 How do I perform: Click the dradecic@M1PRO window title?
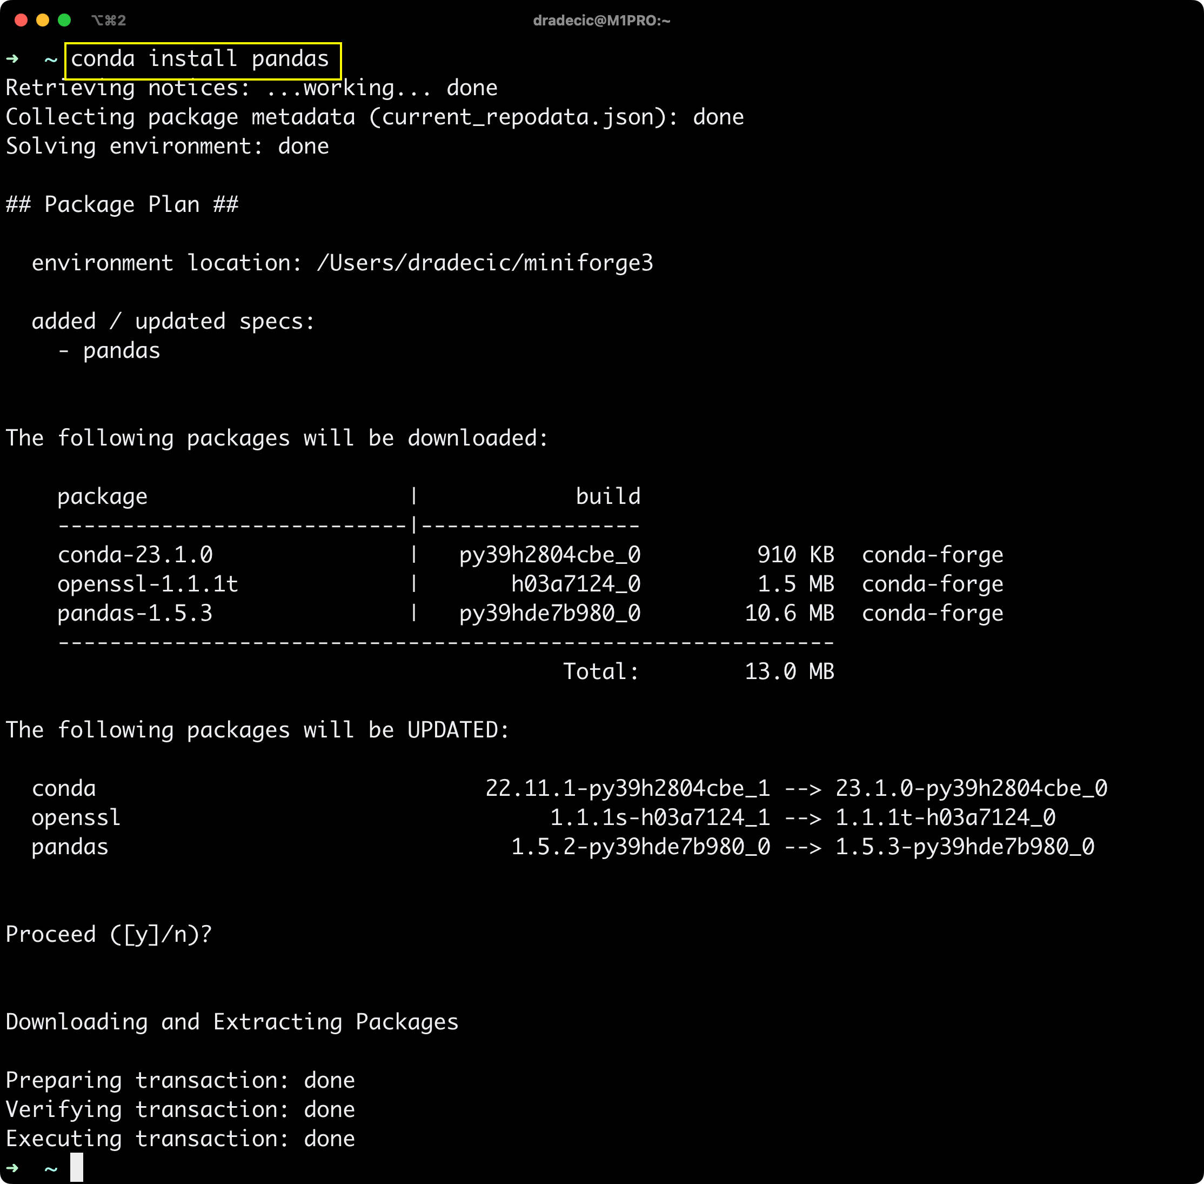pyautogui.click(x=601, y=20)
